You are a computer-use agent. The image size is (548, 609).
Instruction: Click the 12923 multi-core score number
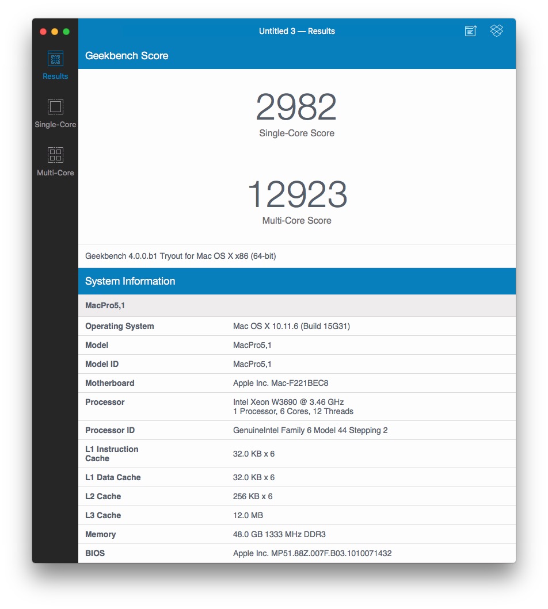click(x=297, y=194)
